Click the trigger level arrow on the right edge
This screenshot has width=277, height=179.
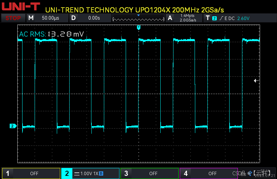point(256,81)
